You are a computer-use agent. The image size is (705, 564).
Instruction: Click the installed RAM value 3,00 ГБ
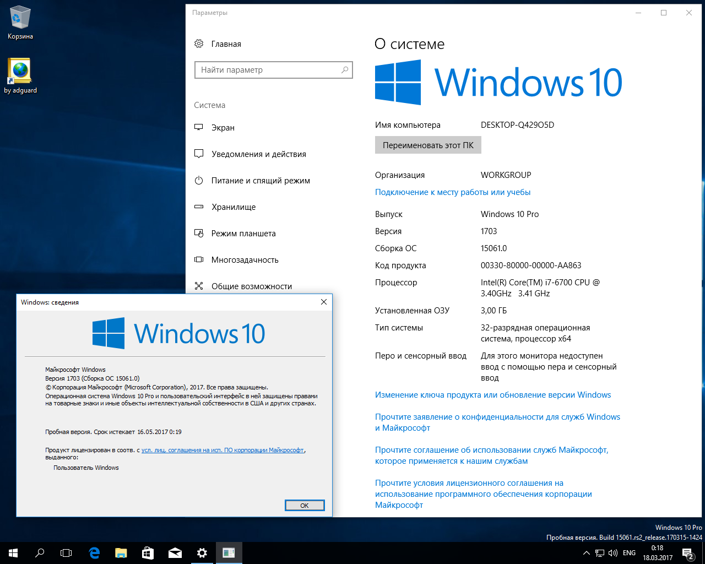493,311
